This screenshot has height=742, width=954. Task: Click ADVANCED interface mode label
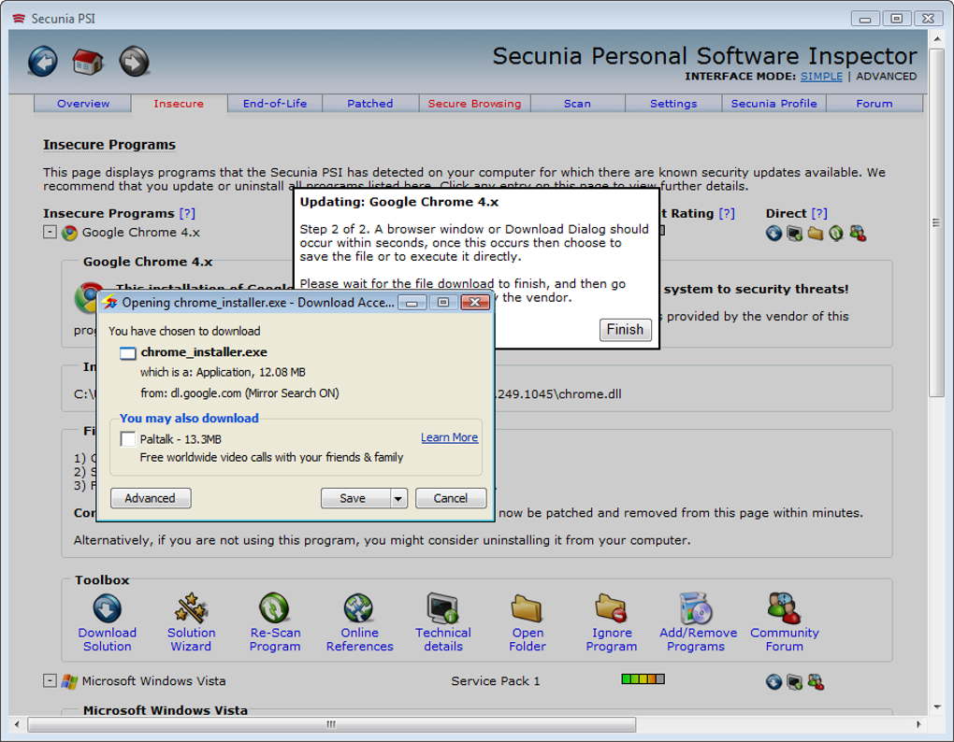point(886,76)
